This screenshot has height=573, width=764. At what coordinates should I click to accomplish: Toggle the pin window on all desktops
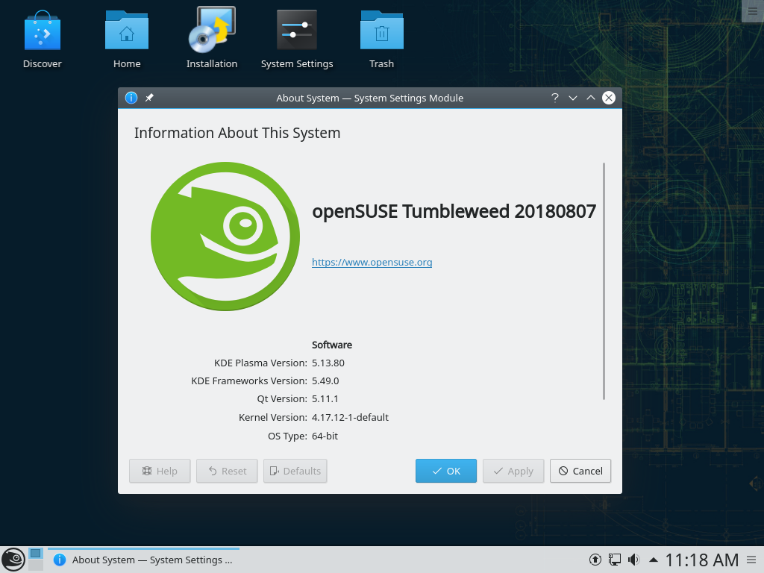(149, 98)
